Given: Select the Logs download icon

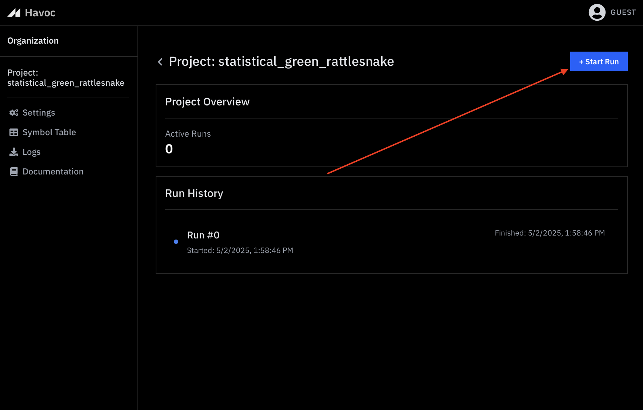Looking at the screenshot, I should tap(13, 152).
